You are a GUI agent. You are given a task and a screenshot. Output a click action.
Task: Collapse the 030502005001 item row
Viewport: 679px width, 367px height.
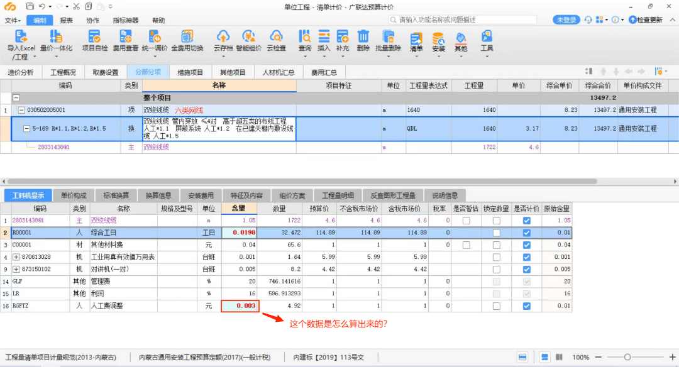click(x=21, y=110)
